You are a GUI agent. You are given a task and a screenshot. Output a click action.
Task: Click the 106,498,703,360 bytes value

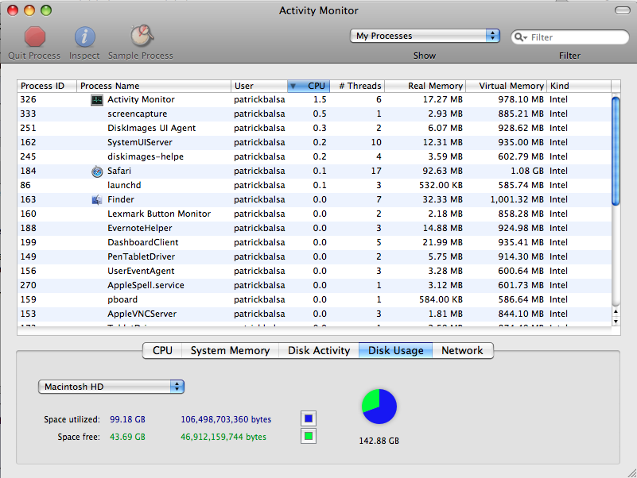pos(226,419)
